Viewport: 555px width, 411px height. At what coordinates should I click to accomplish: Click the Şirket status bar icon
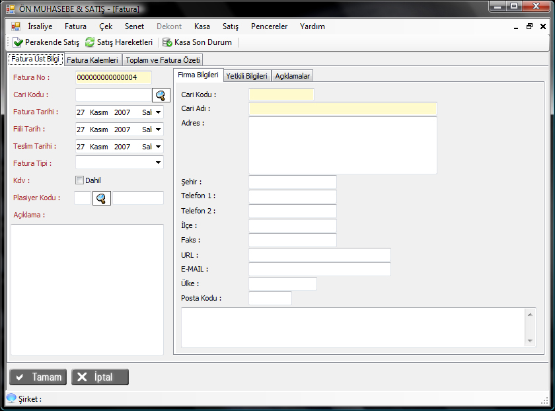pyautogui.click(x=11, y=398)
